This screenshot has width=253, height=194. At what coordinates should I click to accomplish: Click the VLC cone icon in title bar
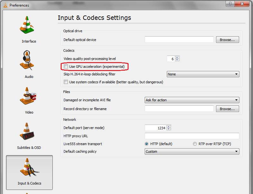tap(5, 5)
